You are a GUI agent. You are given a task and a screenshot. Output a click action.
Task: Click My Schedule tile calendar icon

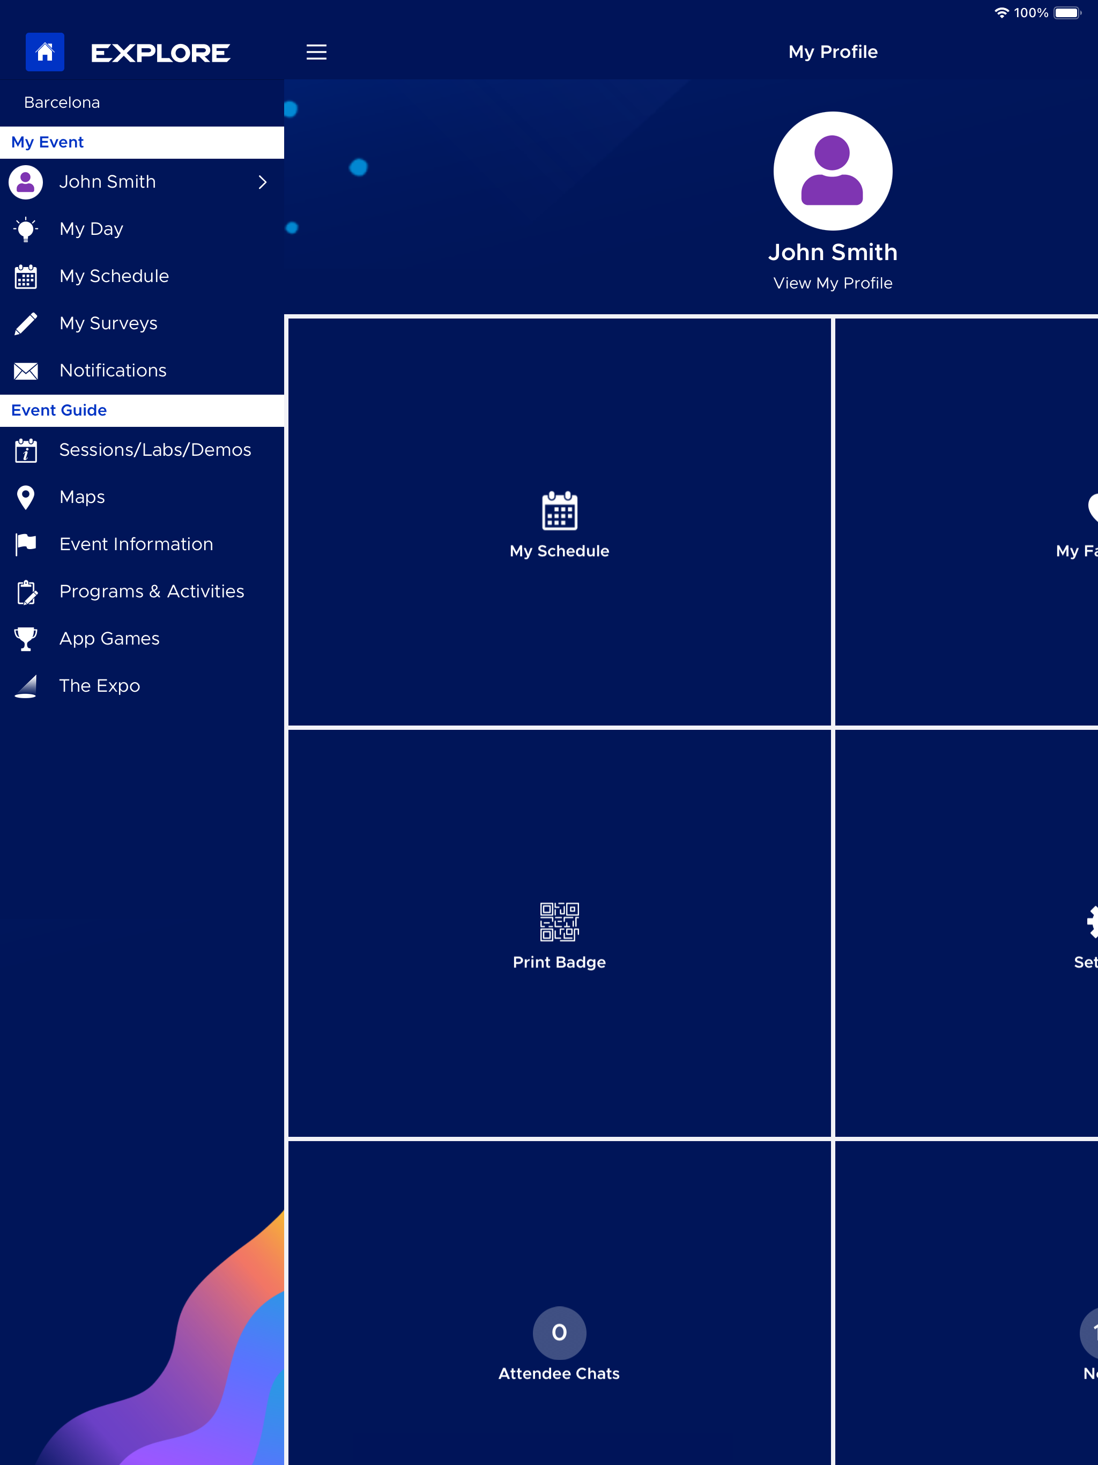(560, 510)
